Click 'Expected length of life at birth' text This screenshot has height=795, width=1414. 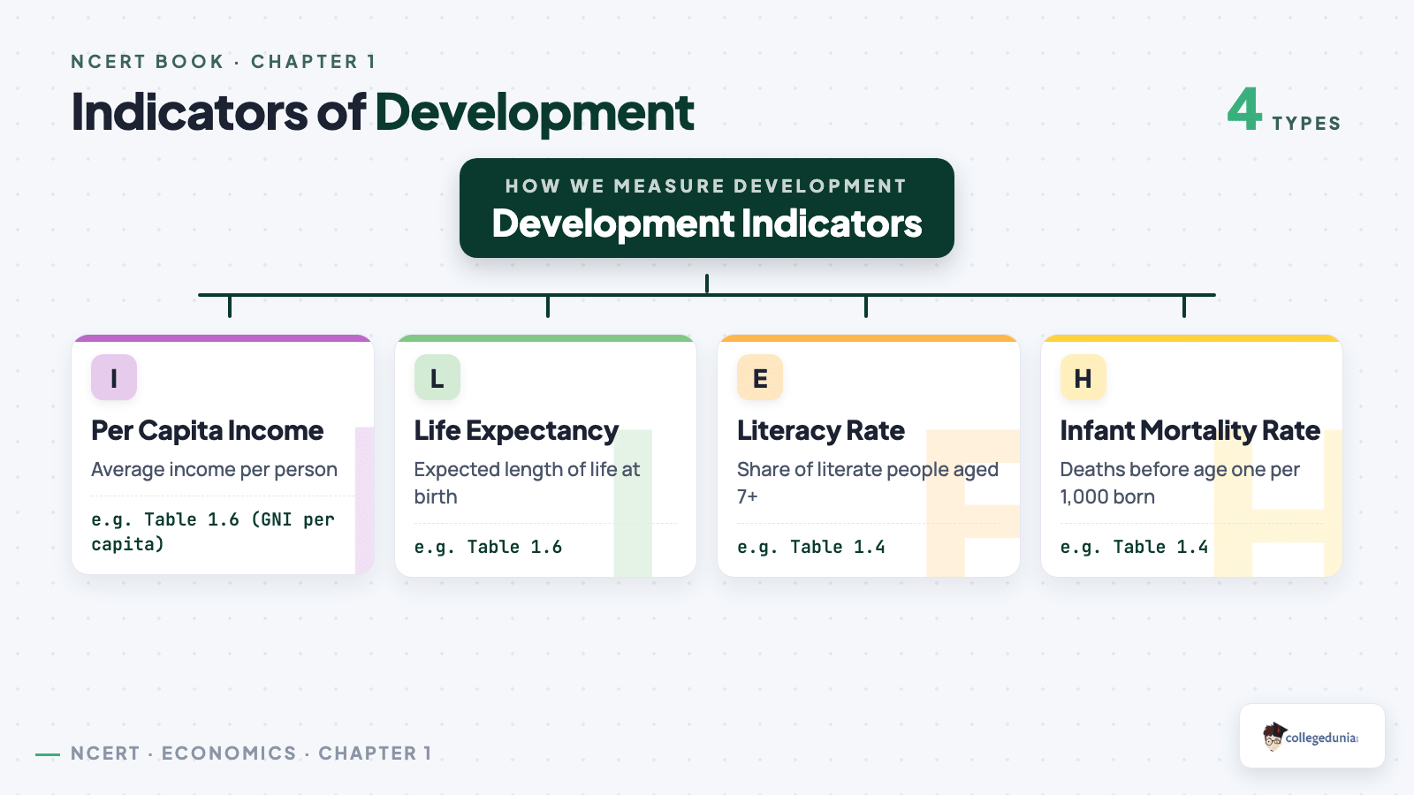528,482
